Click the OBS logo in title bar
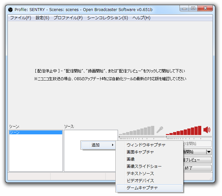This screenshot has width=222, height=196. click(10, 10)
